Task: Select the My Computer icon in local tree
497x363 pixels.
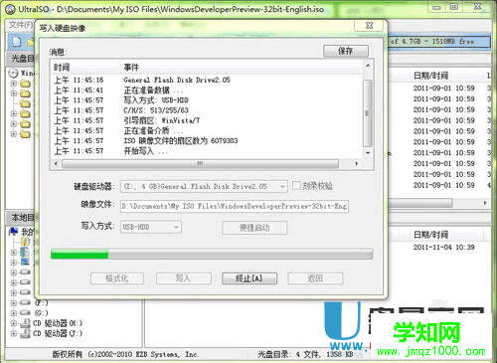Action: pyautogui.click(x=14, y=232)
